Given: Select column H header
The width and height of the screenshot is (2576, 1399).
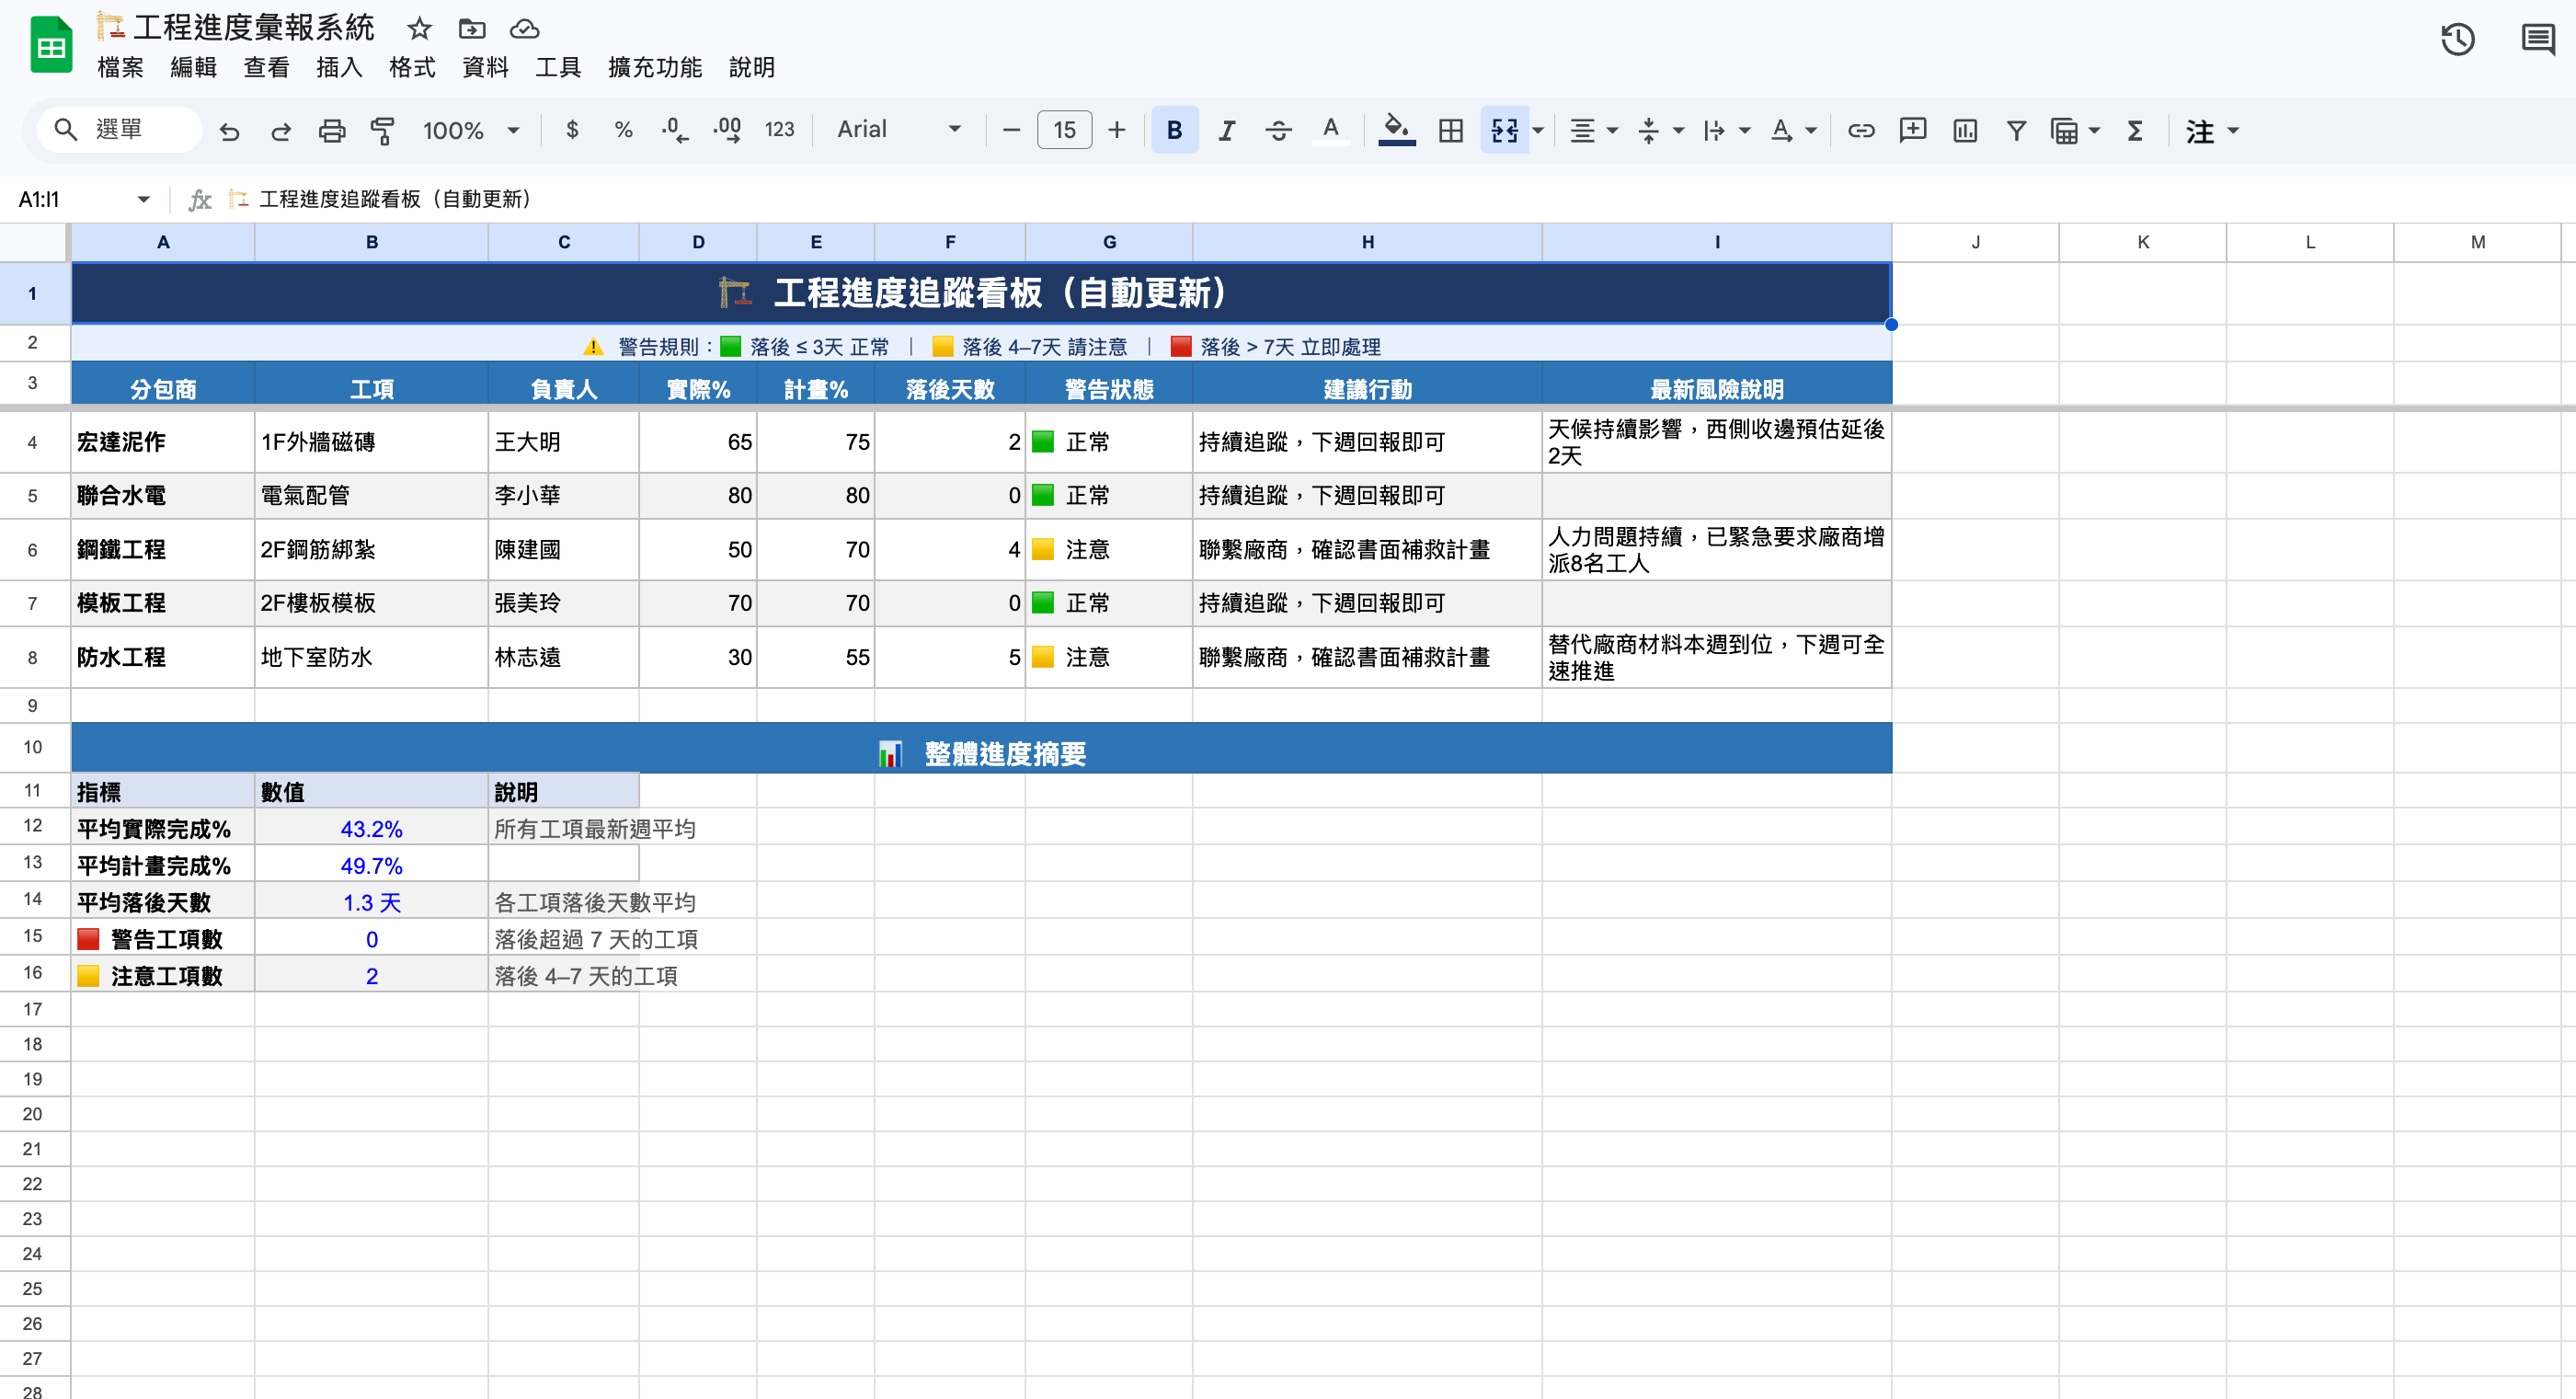Looking at the screenshot, I should 1367,242.
